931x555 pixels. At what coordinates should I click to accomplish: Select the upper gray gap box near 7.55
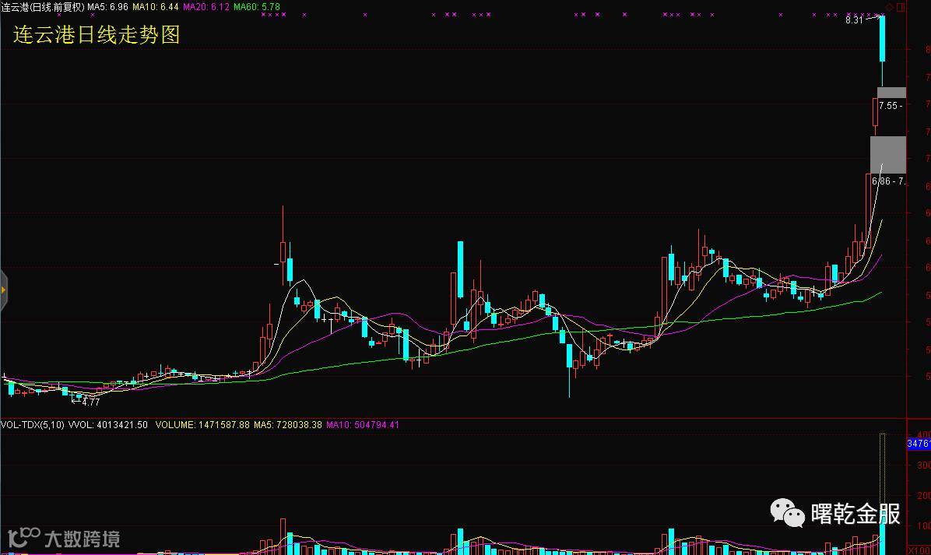coord(892,93)
